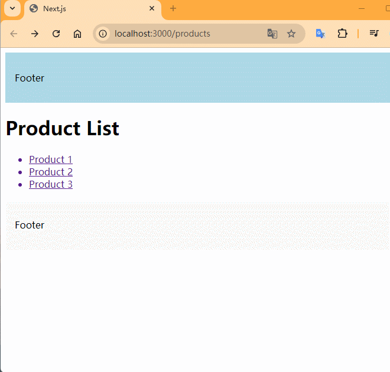The image size is (390, 372).
Task: Open the Product 1 link
Action: (x=51, y=159)
